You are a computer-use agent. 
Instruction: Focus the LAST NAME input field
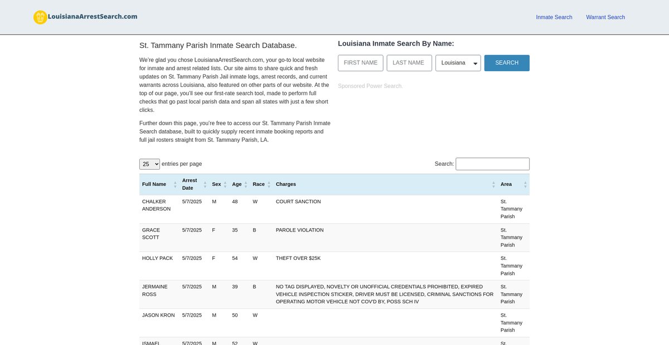[409, 63]
